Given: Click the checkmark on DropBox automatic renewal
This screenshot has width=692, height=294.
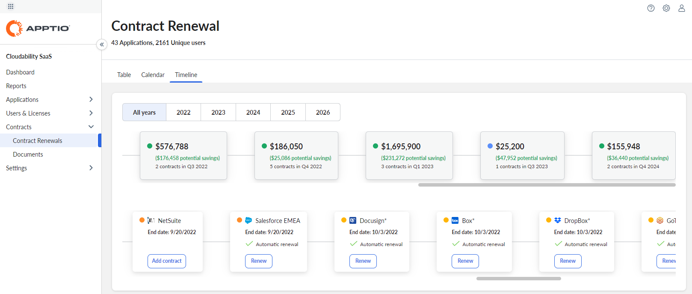Looking at the screenshot, I should pyautogui.click(x=559, y=244).
